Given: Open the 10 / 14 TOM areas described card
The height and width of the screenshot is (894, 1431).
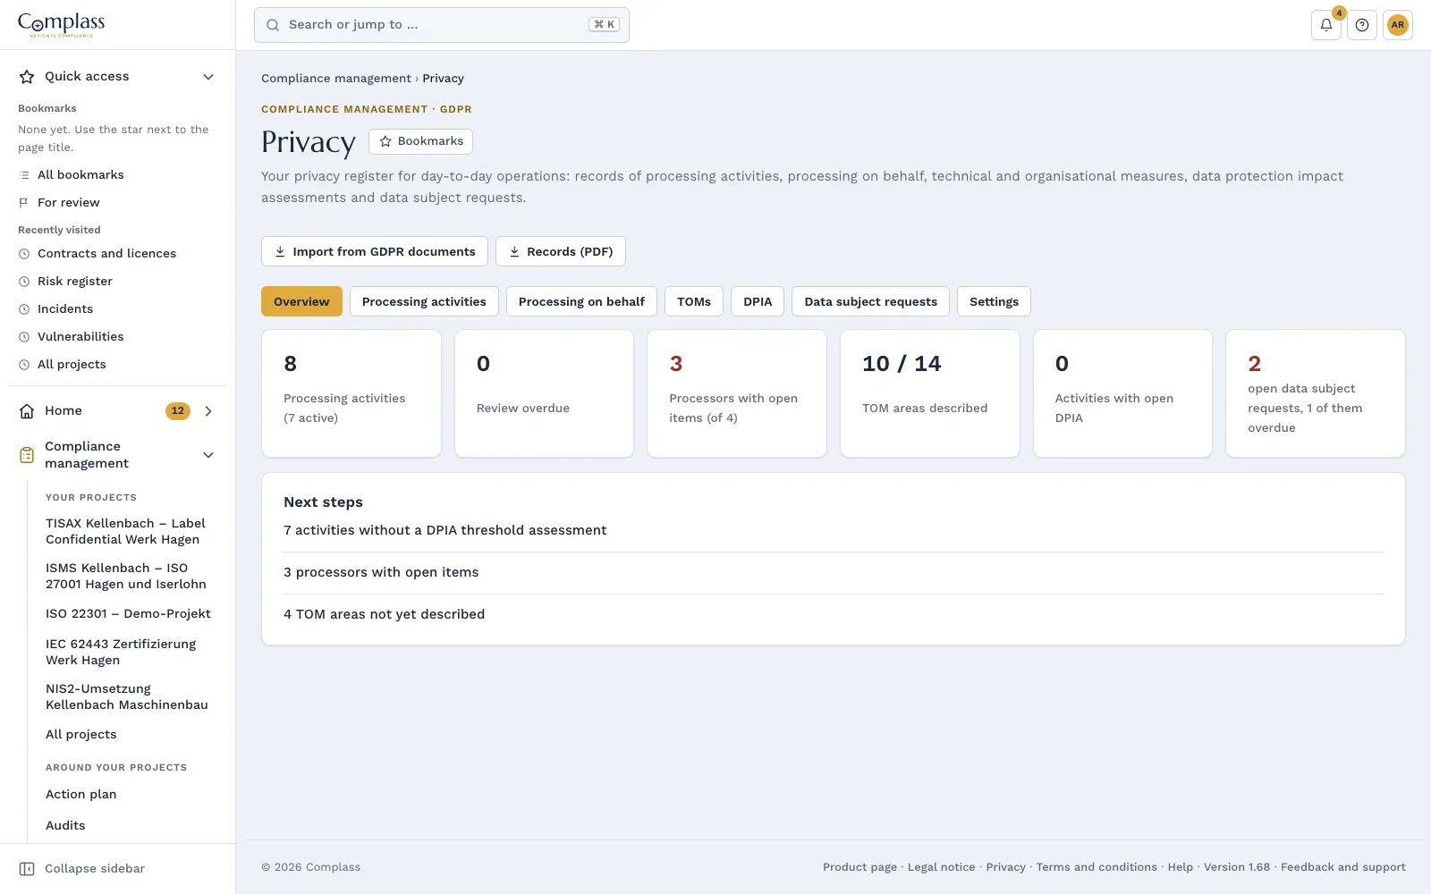Looking at the screenshot, I should click(x=930, y=393).
